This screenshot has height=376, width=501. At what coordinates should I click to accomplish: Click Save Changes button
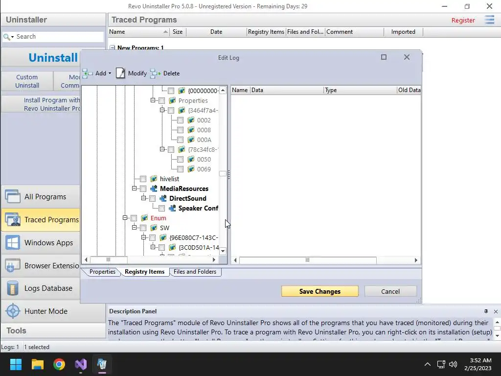coord(320,291)
